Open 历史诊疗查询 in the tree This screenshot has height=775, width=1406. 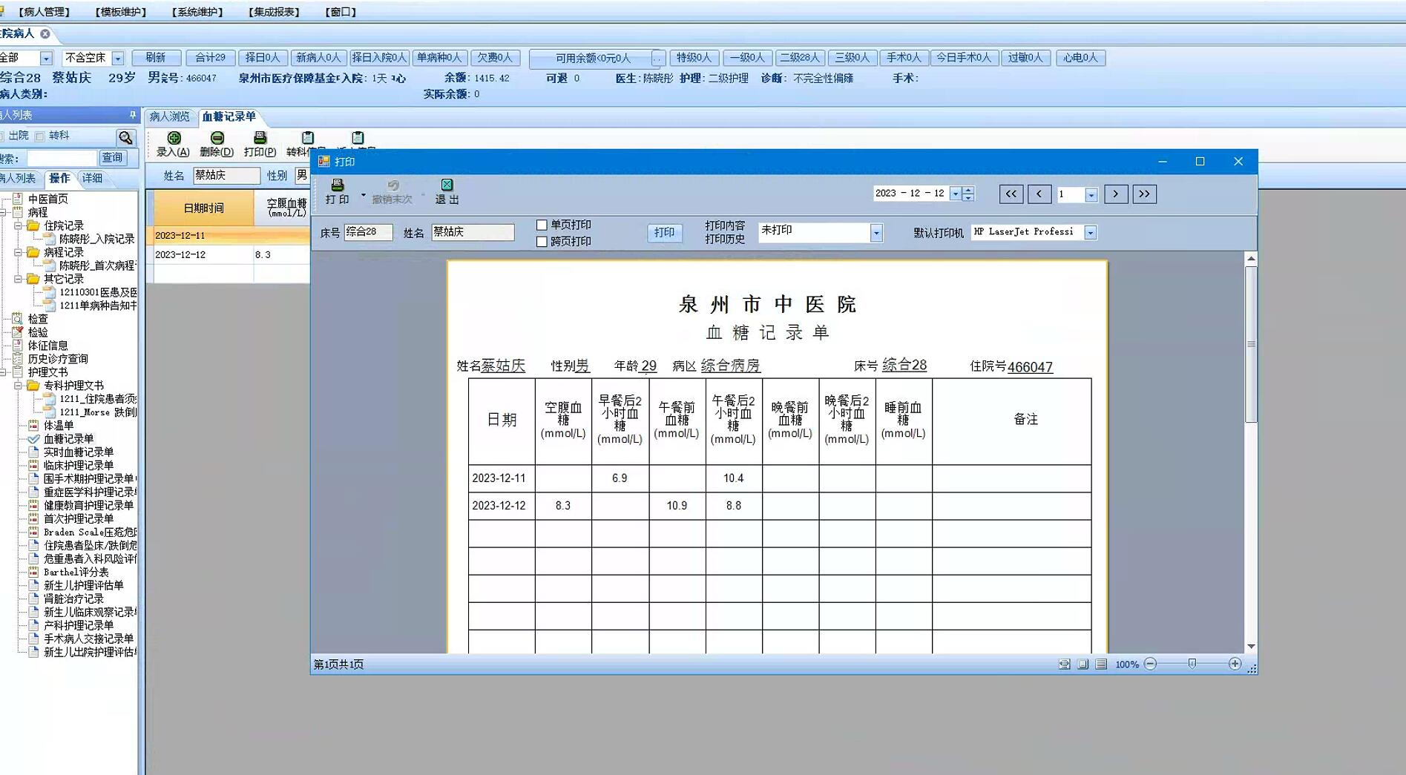coord(58,359)
